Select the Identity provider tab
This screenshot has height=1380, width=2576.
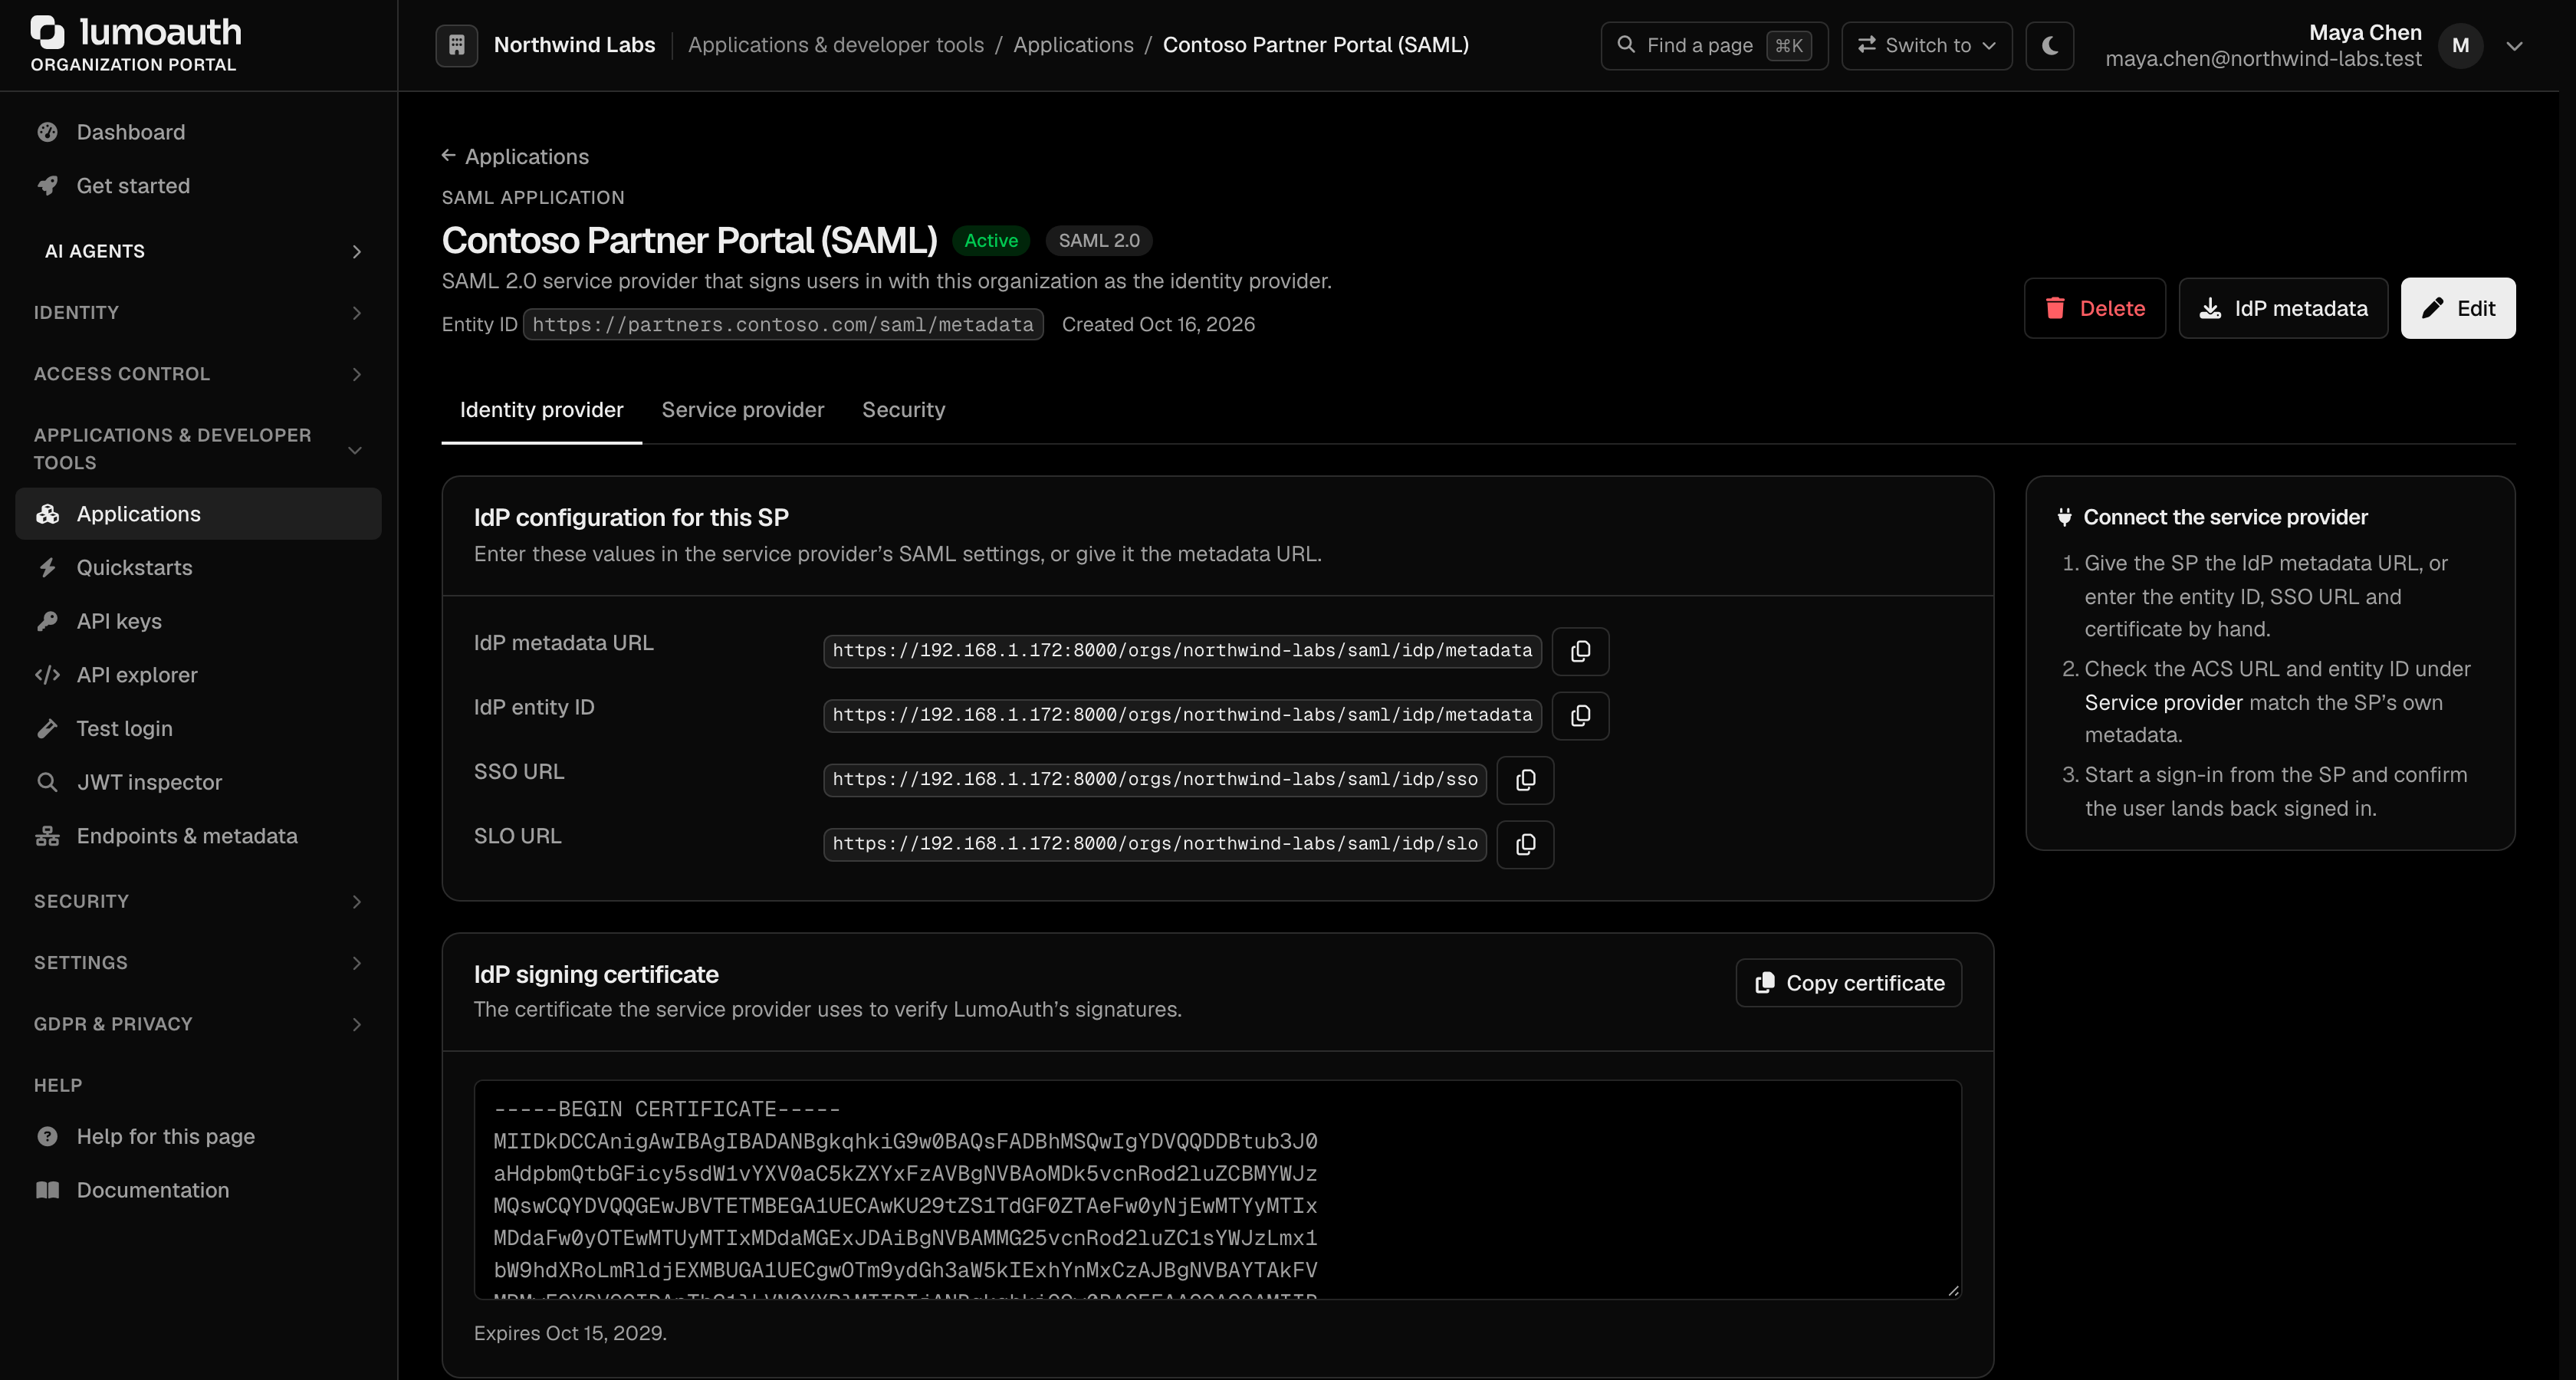point(541,410)
